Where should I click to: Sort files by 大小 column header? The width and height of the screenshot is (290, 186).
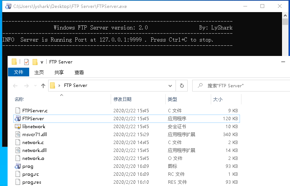point(218,99)
